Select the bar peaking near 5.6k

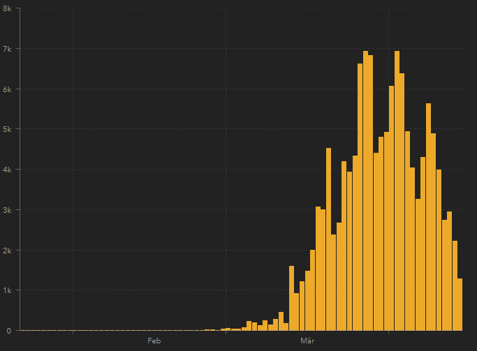pyautogui.click(x=428, y=217)
